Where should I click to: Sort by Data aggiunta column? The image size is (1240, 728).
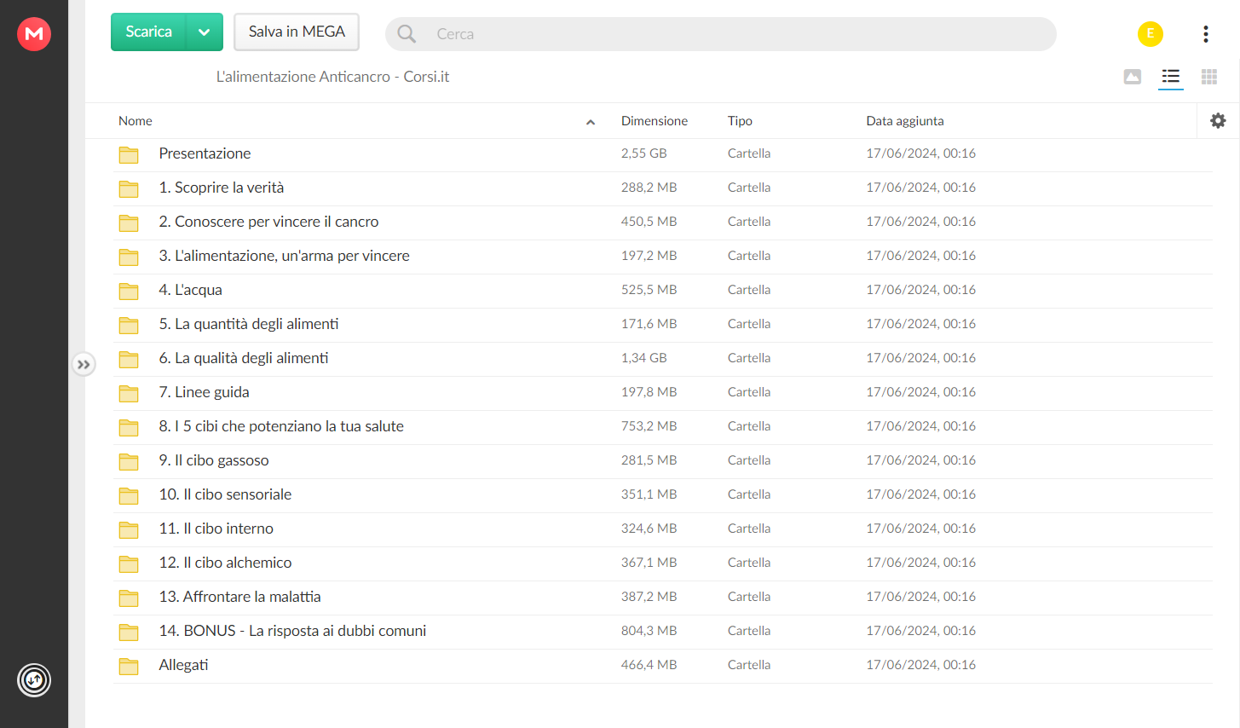click(905, 121)
